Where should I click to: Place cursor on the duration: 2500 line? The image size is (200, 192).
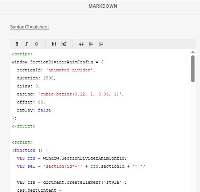pyautogui.click(x=36, y=78)
